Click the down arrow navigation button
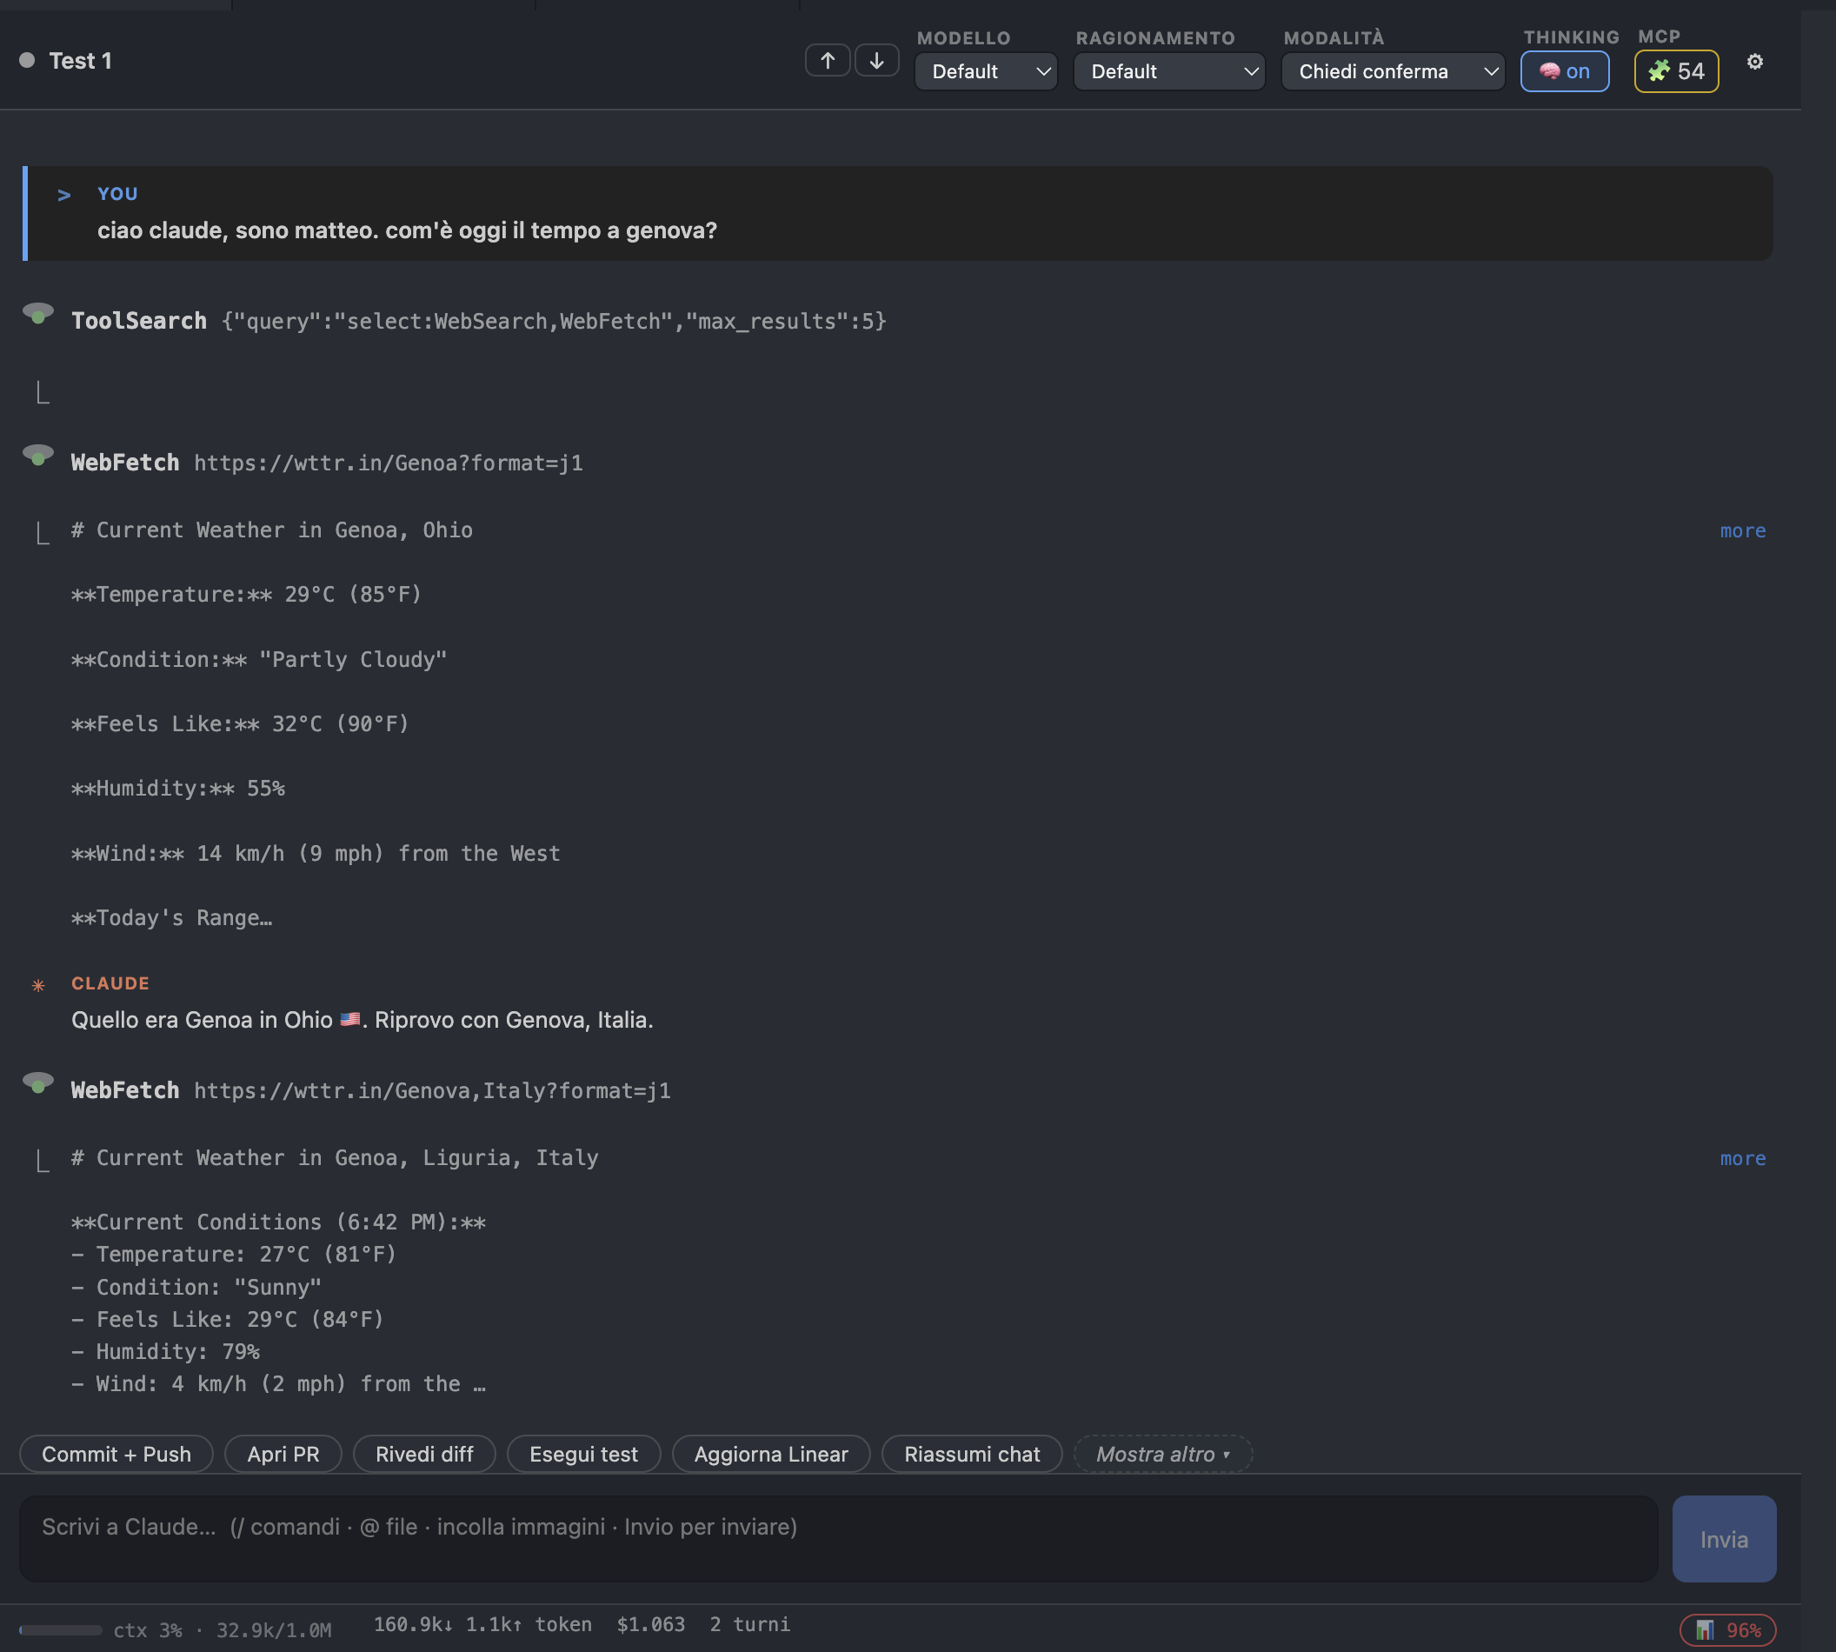Image resolution: width=1836 pixels, height=1652 pixels. tap(875, 61)
